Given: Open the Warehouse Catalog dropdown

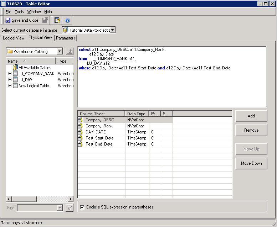Looking at the screenshot, I should click(x=60, y=52).
